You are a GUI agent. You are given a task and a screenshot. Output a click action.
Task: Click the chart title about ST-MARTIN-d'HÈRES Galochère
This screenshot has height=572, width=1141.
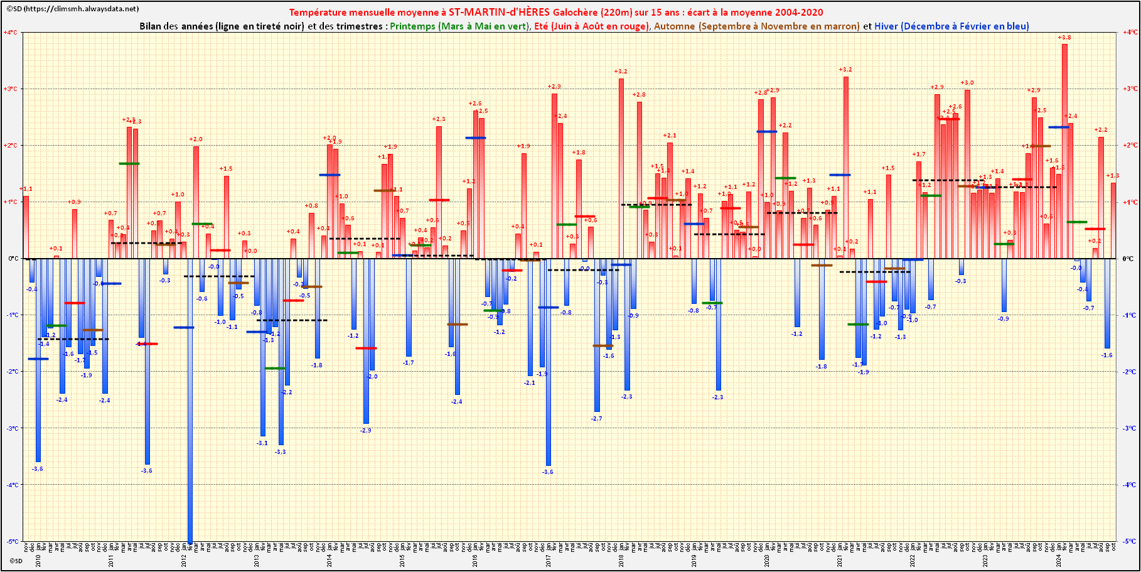(556, 12)
